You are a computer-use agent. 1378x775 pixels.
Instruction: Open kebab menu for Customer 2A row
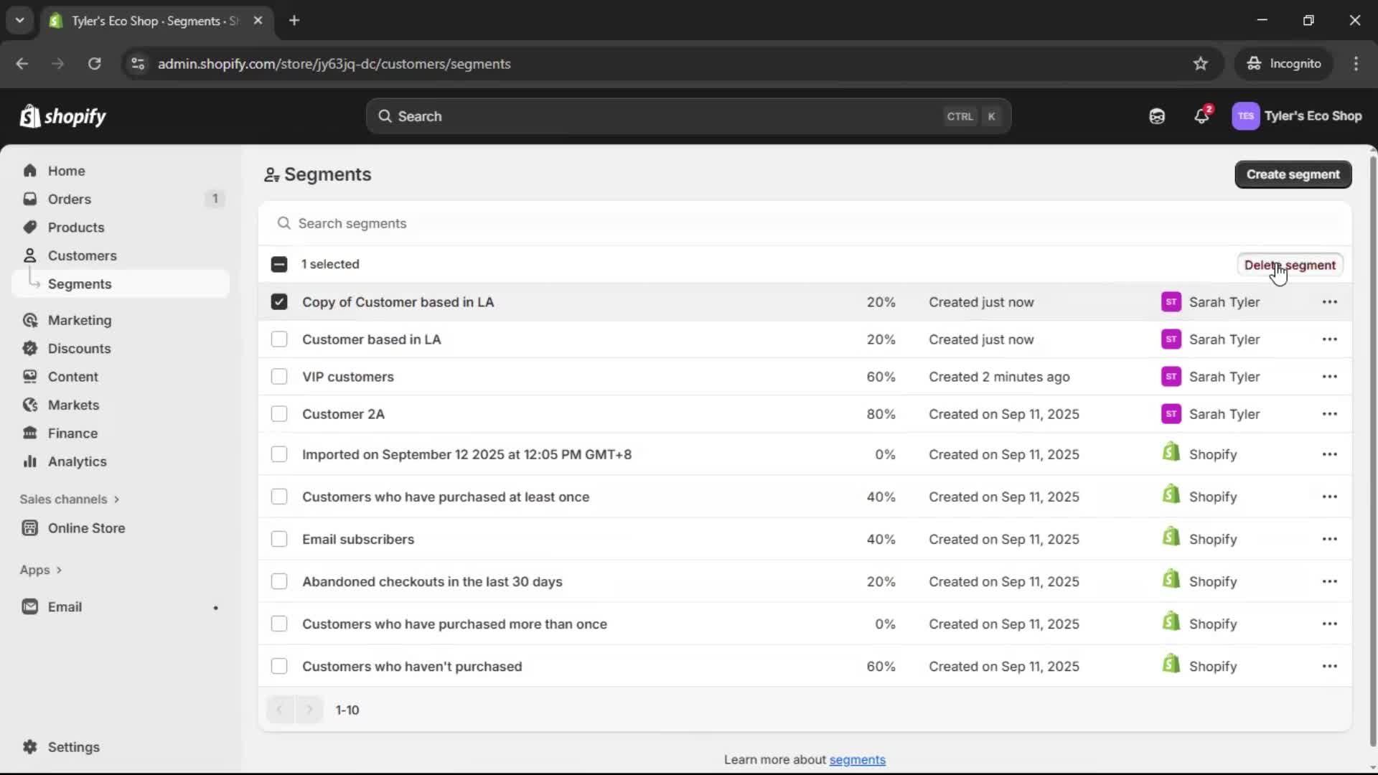point(1330,414)
